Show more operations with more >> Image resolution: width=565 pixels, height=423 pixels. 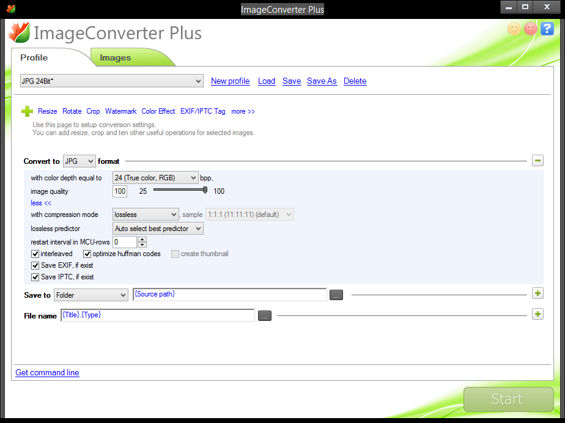(243, 111)
